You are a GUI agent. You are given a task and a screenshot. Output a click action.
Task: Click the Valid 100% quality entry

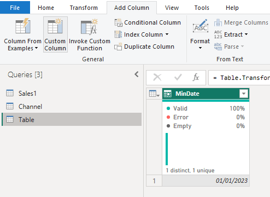[206, 108]
